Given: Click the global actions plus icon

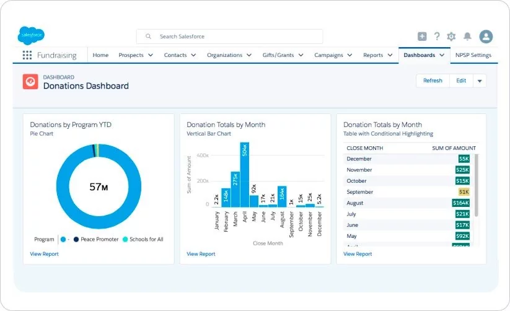Looking at the screenshot, I should click(422, 37).
